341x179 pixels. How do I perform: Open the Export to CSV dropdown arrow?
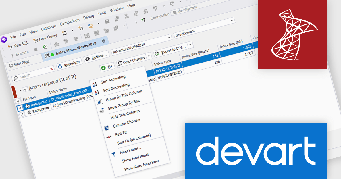click(190, 45)
